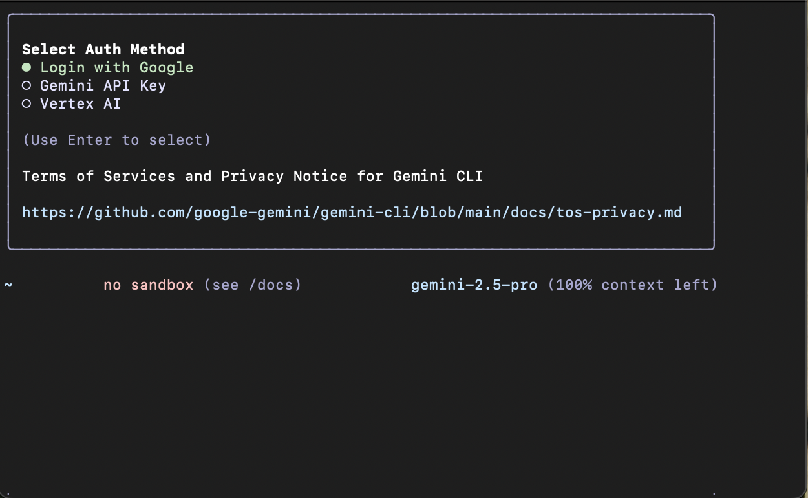
Task: Click the "100% context left" indicator
Action: tap(630, 285)
